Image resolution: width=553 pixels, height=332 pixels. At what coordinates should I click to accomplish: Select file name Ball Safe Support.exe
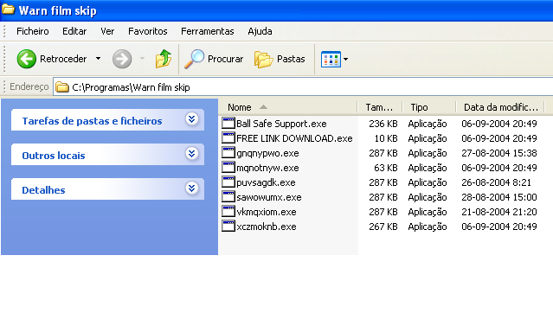coord(281,124)
